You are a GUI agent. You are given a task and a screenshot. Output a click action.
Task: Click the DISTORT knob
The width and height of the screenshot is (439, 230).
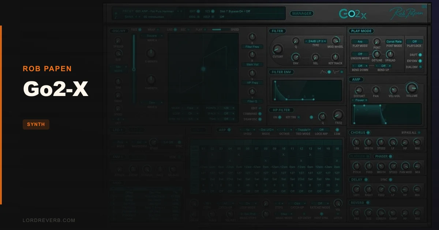click(x=359, y=90)
